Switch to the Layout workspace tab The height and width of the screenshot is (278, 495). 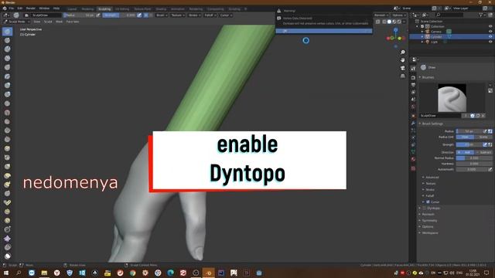pyautogui.click(x=72, y=9)
